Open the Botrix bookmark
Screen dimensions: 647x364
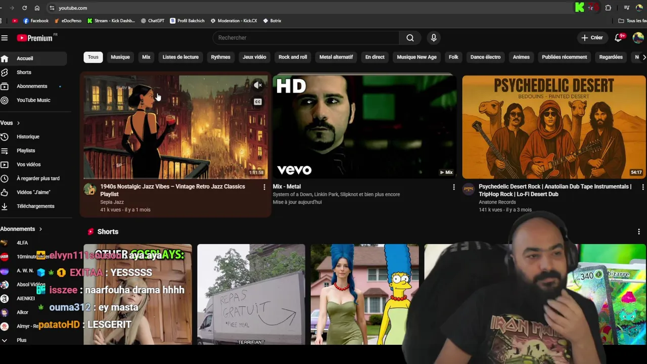(x=272, y=21)
